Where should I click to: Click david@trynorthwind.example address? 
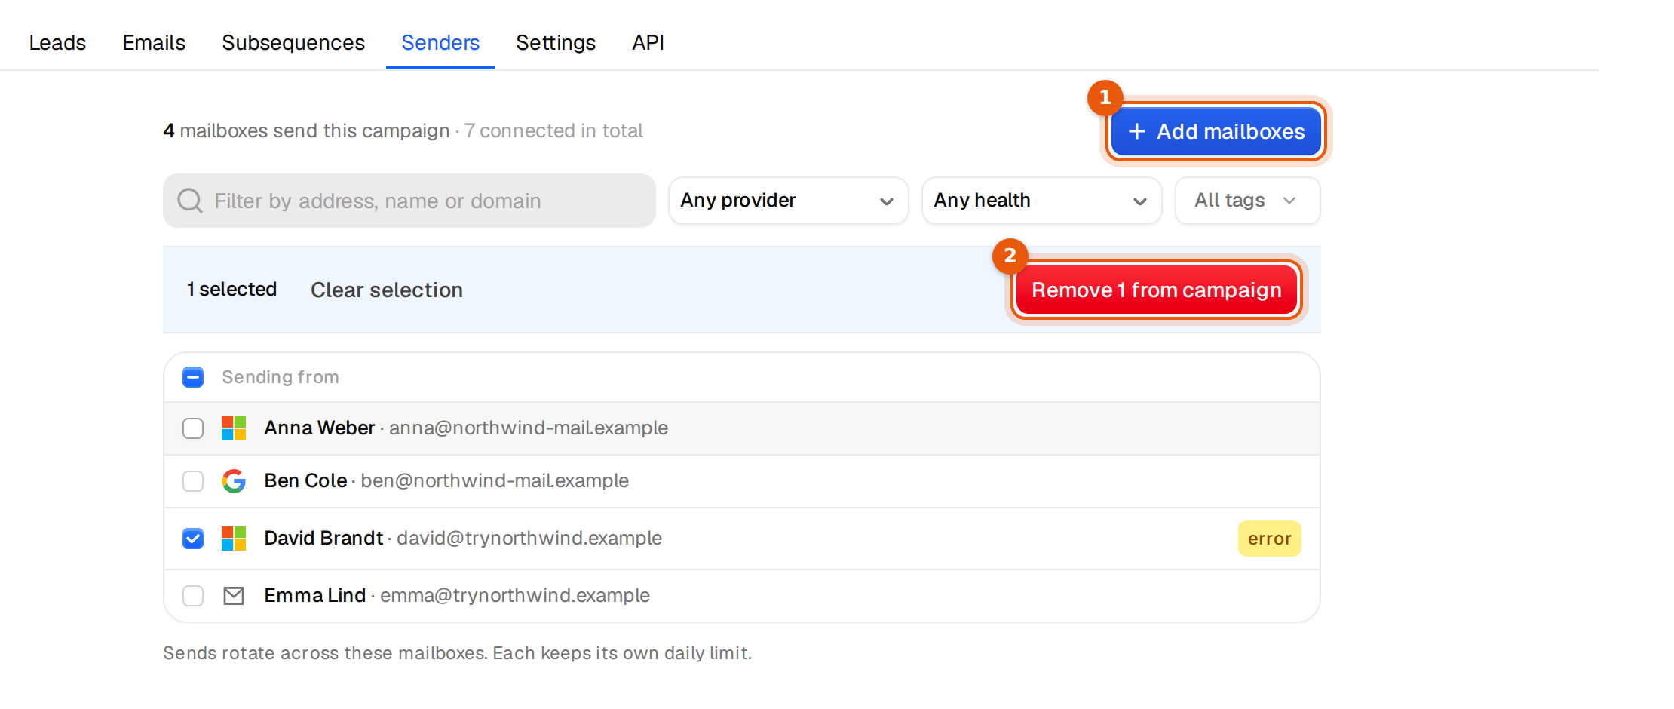(529, 538)
